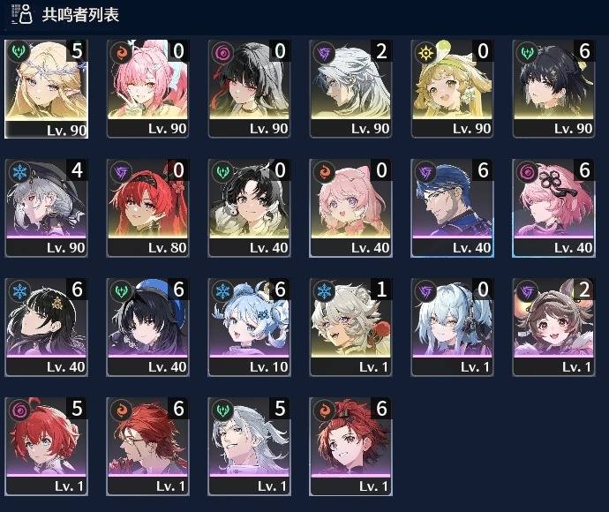Viewport: 609px width, 512px height.
Task: Select brown-haired Electro girl with sequence 2
Action: pos(554,328)
